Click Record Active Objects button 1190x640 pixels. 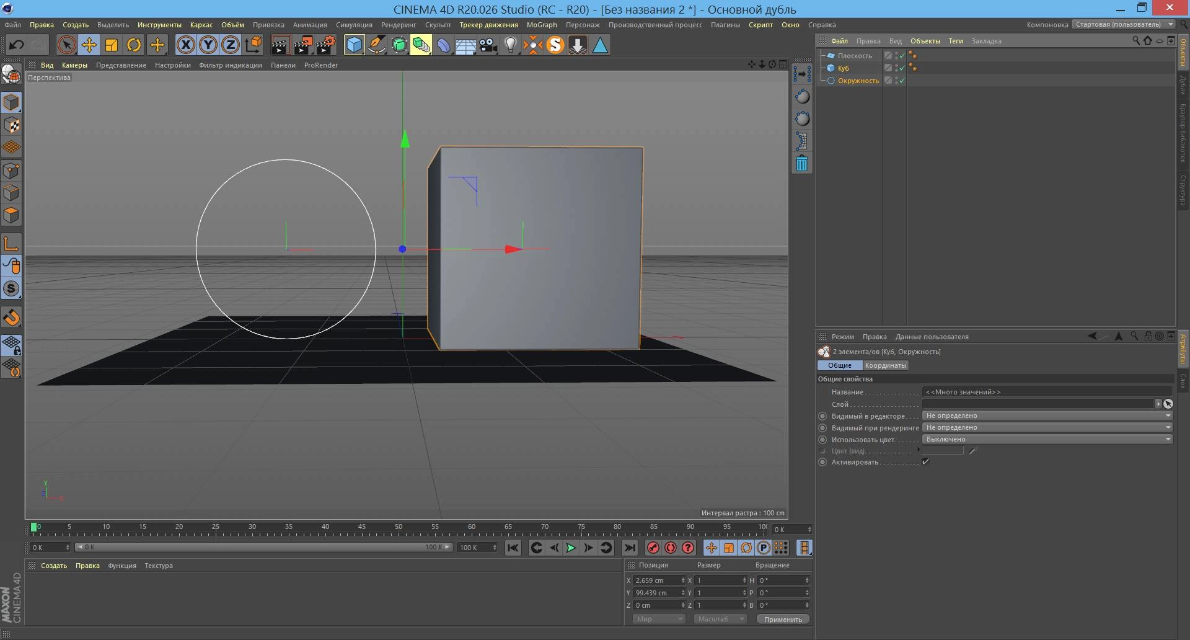(x=653, y=548)
